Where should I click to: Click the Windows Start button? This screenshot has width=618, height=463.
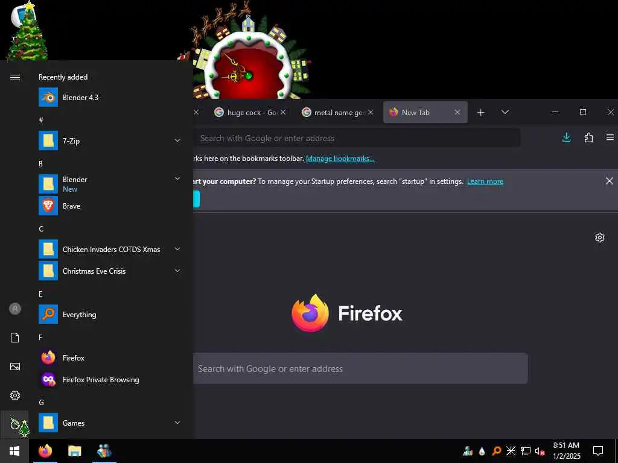14,451
